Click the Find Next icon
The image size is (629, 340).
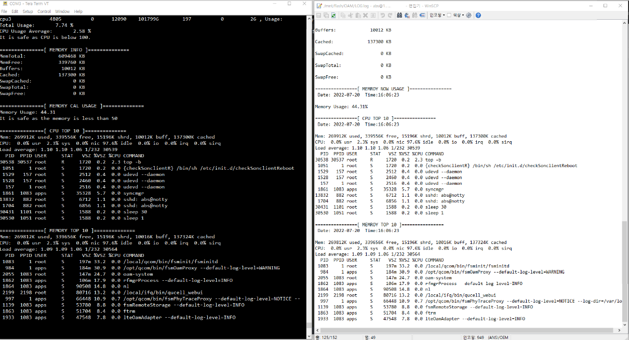coord(414,16)
